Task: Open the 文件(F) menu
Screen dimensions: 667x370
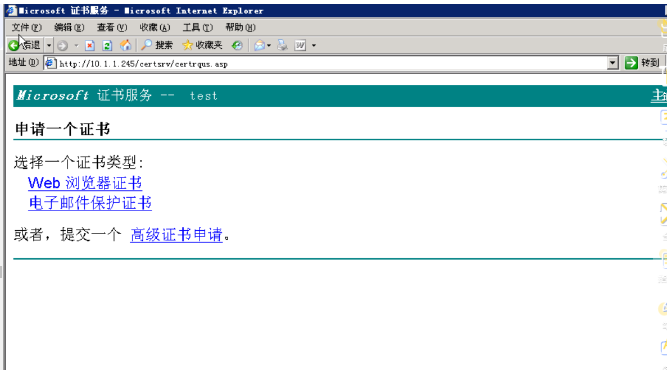Action: pos(26,28)
